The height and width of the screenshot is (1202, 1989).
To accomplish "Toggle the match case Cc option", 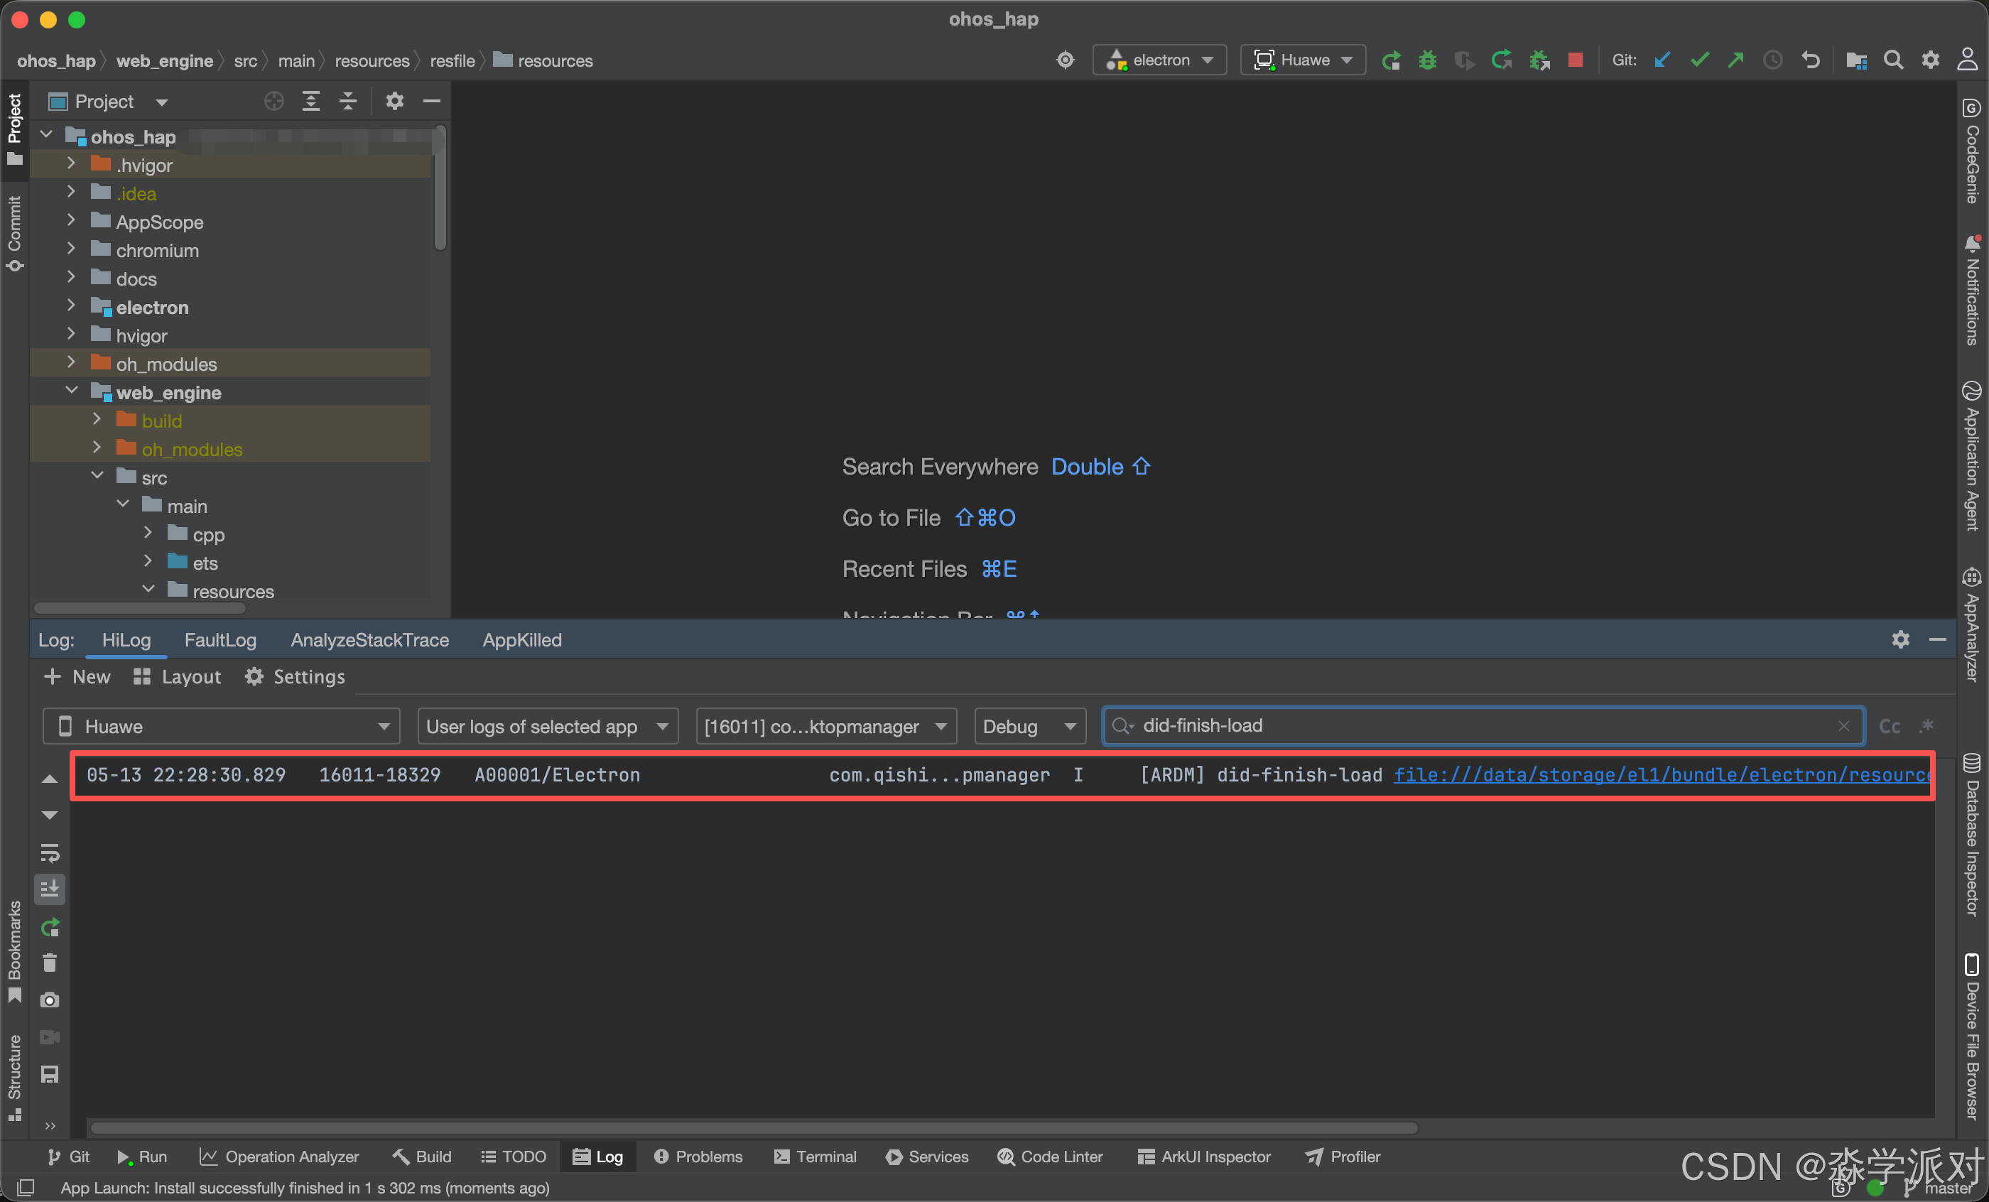I will coord(1889,726).
